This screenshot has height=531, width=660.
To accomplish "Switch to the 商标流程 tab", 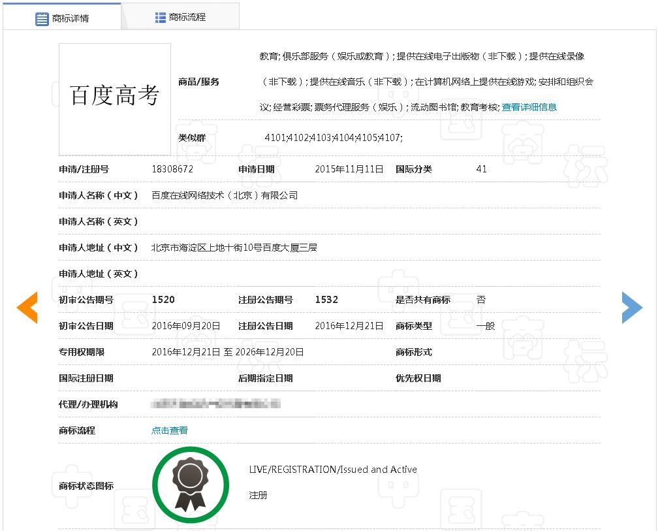I will tap(181, 17).
